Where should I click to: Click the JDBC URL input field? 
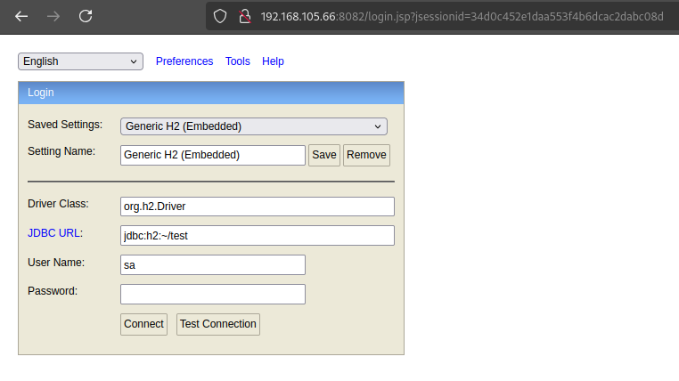coord(258,235)
